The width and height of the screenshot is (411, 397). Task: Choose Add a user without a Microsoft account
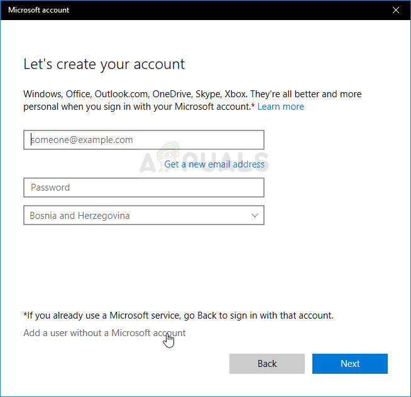104,333
